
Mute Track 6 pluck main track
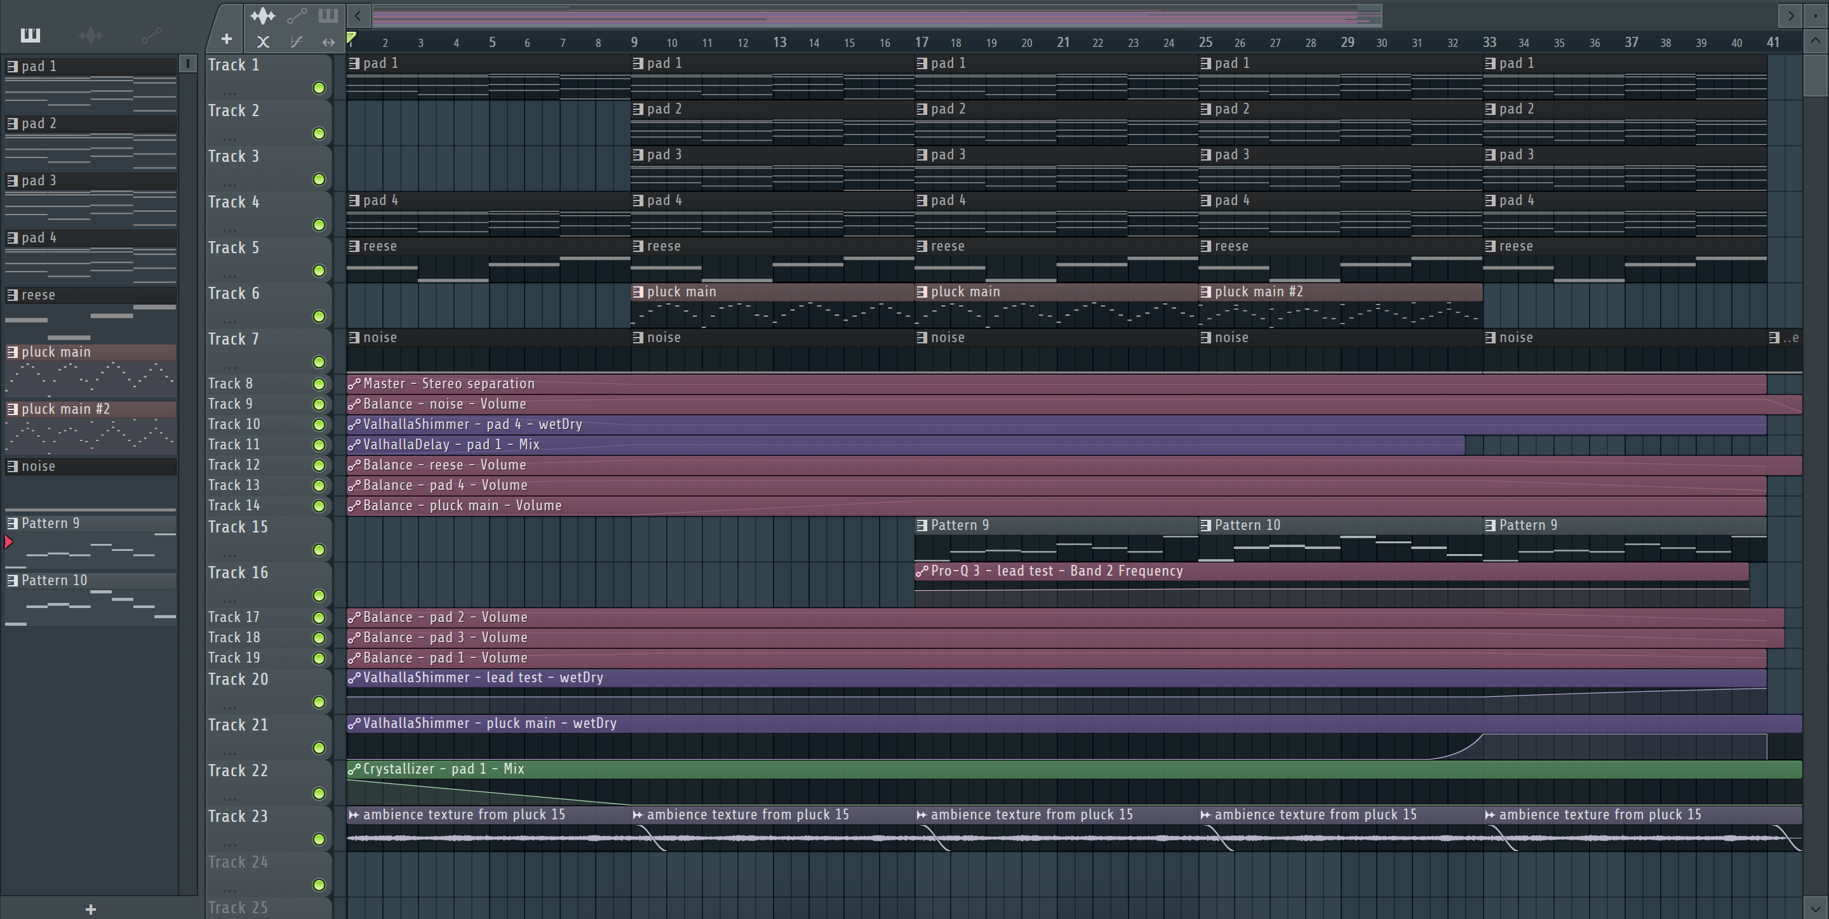tap(319, 317)
